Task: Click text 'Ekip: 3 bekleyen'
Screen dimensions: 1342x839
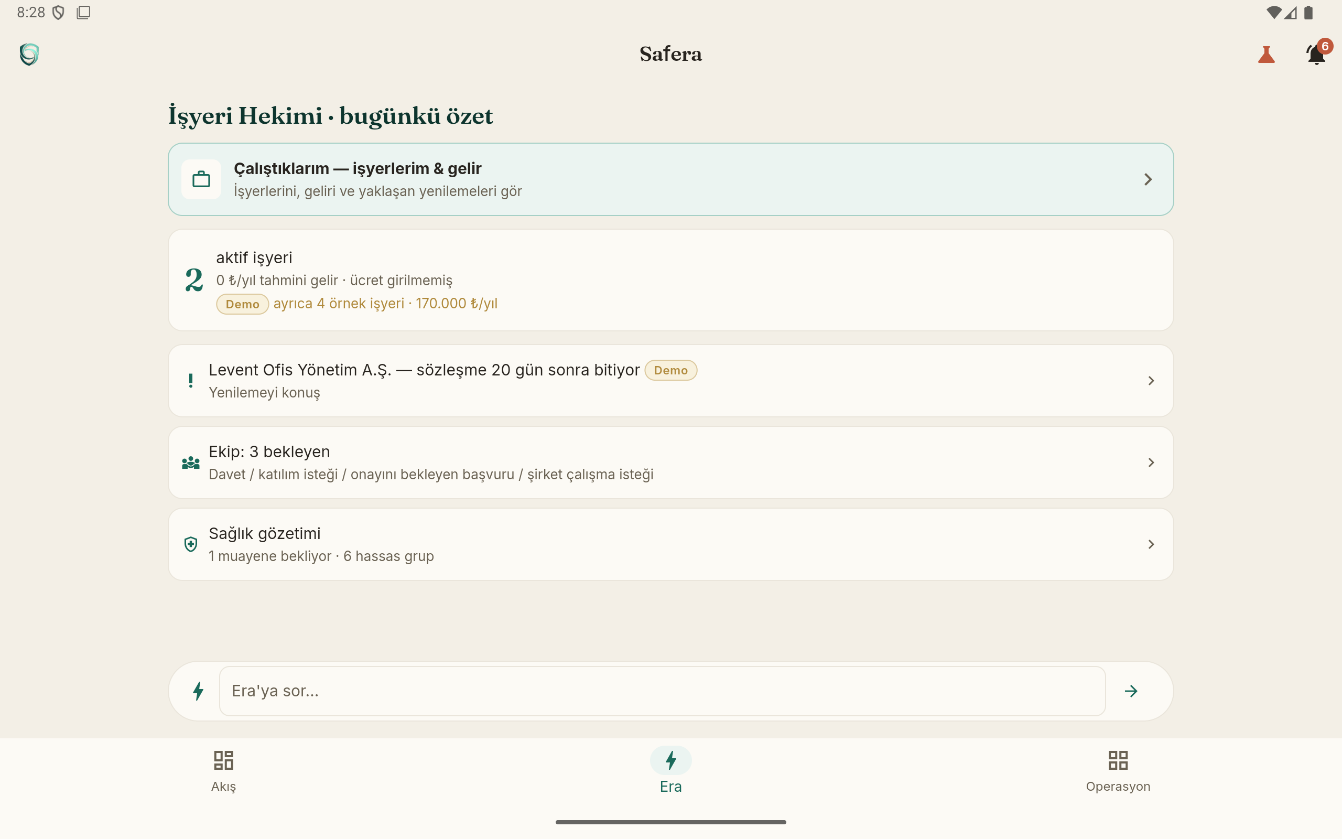Action: 269,451
